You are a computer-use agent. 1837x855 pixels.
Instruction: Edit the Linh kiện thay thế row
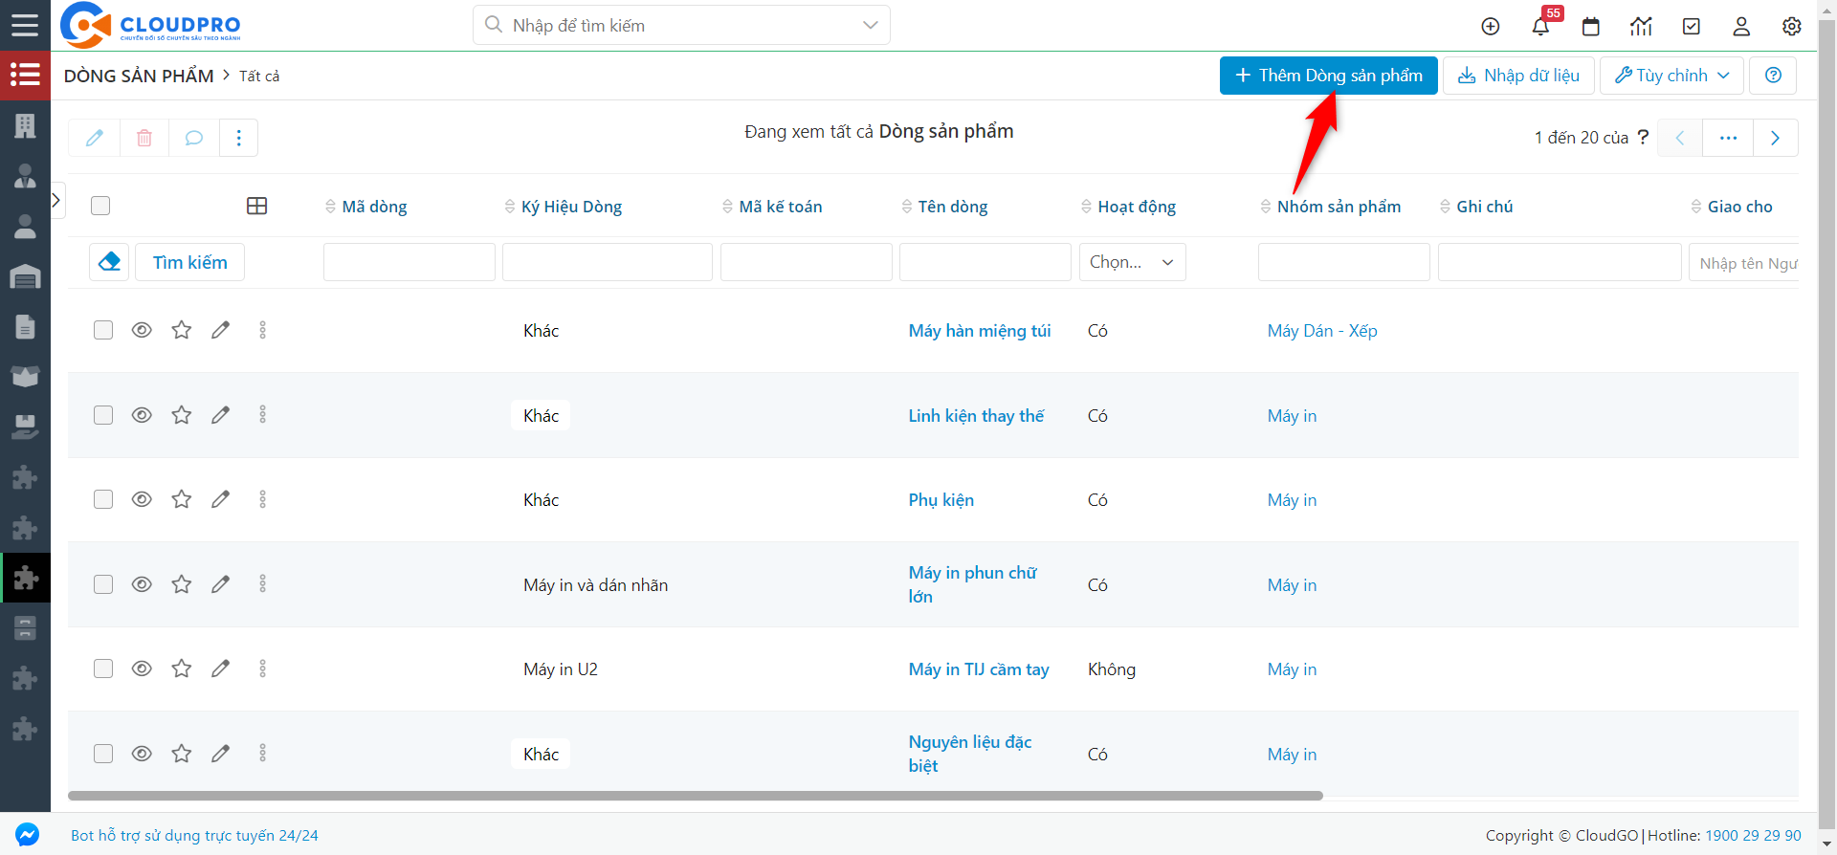221,415
